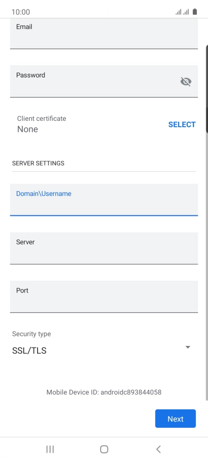Click SELECT for client certificate
Image resolution: width=208 pixels, height=461 pixels.
[x=182, y=124]
